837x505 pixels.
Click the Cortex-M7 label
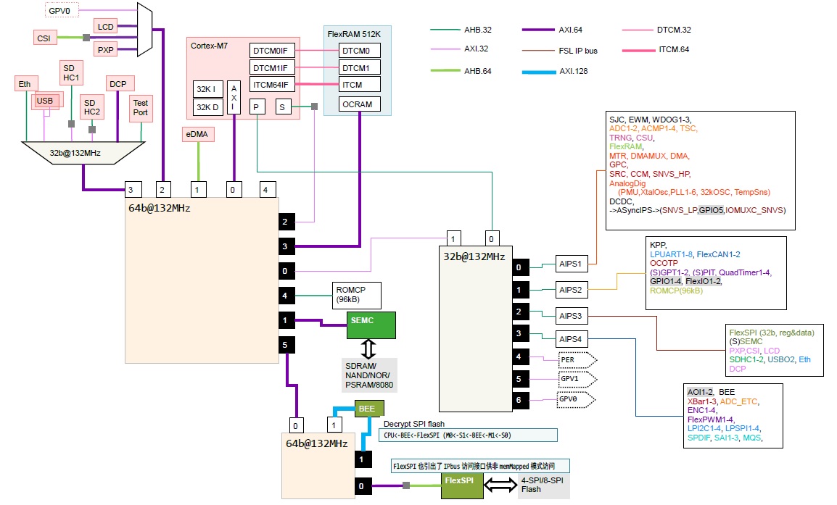pos(209,46)
